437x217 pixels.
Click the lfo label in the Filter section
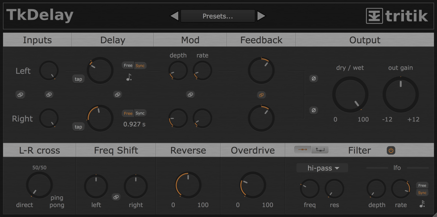397,168
